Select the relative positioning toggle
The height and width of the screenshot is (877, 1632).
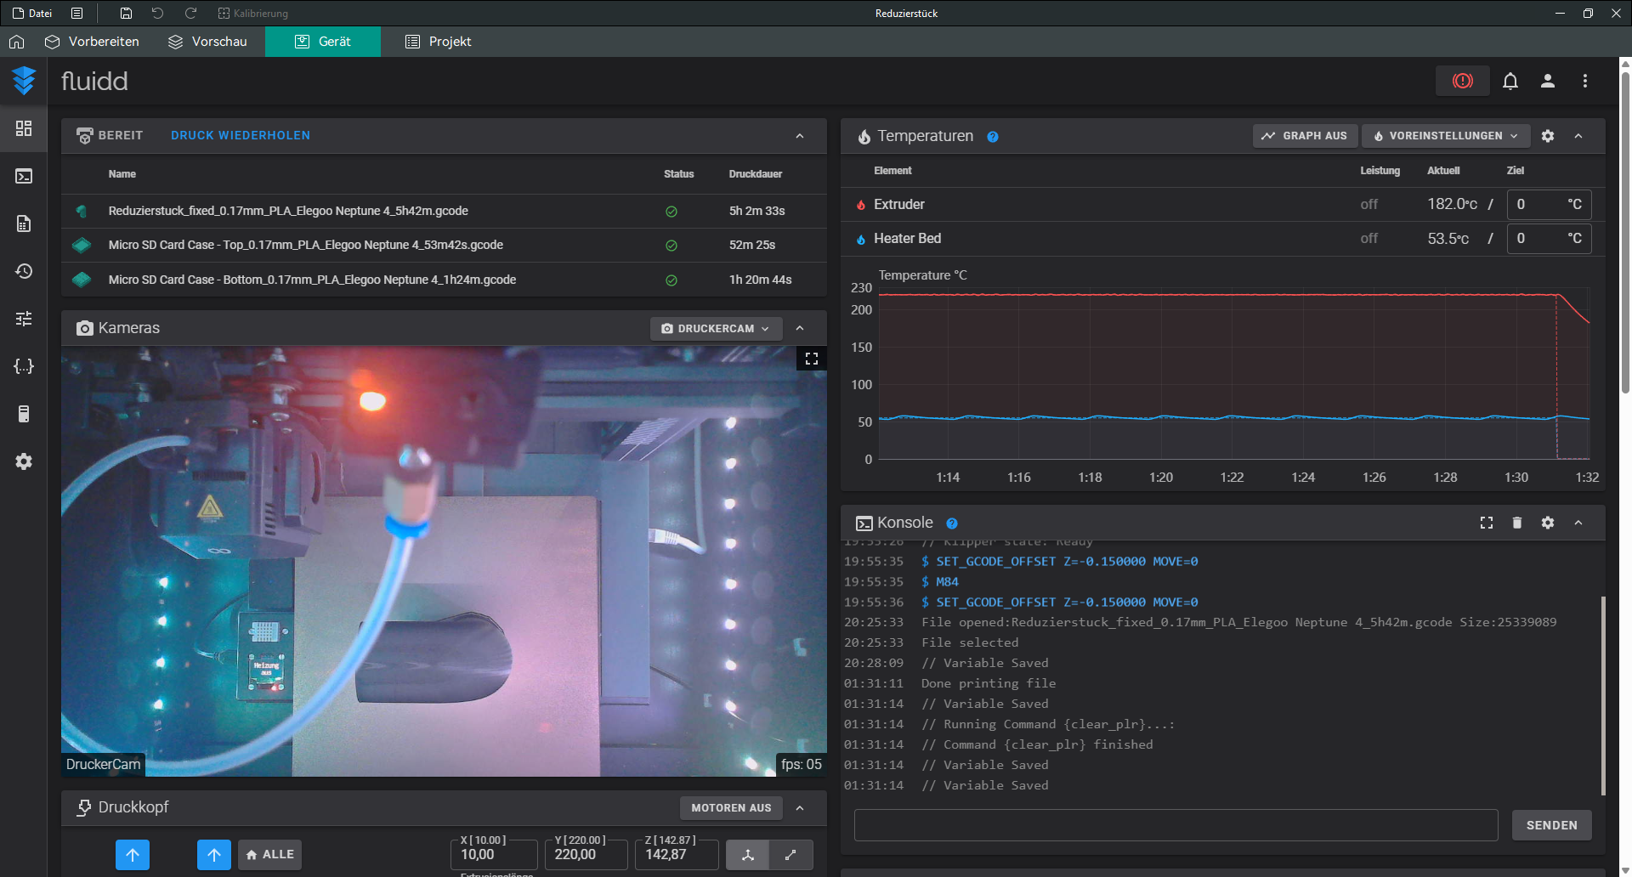(x=791, y=855)
